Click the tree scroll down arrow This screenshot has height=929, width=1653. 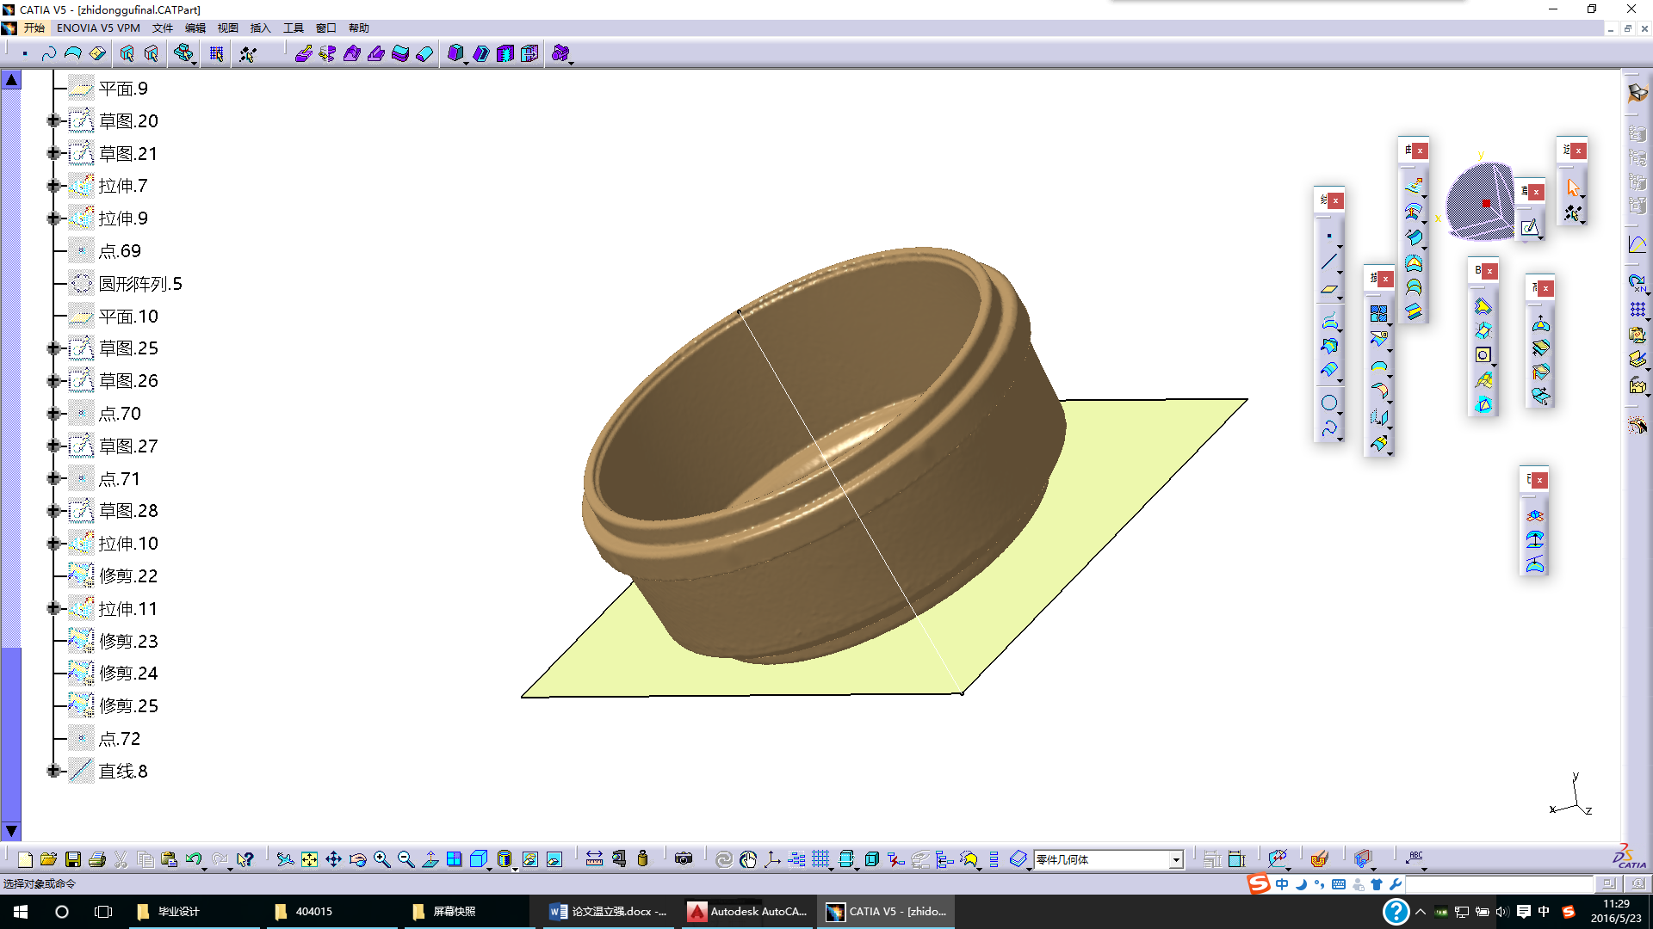11,831
